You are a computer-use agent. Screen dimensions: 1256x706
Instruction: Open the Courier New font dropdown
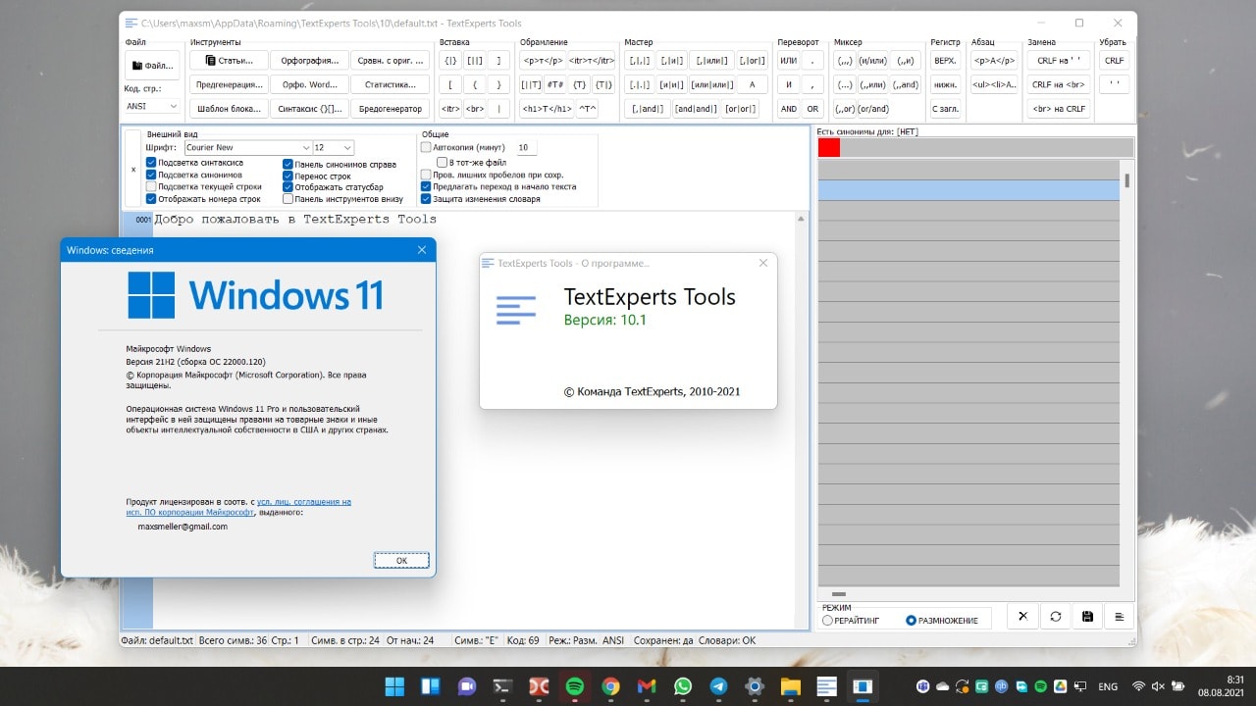tap(247, 146)
